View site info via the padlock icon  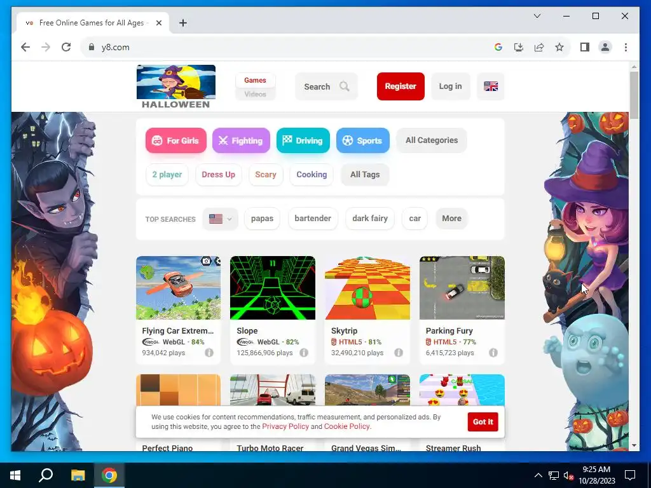[x=92, y=47]
